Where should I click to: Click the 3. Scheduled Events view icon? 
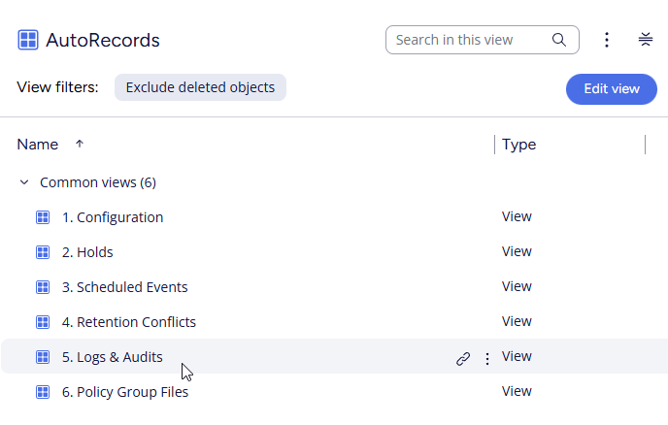(x=43, y=287)
